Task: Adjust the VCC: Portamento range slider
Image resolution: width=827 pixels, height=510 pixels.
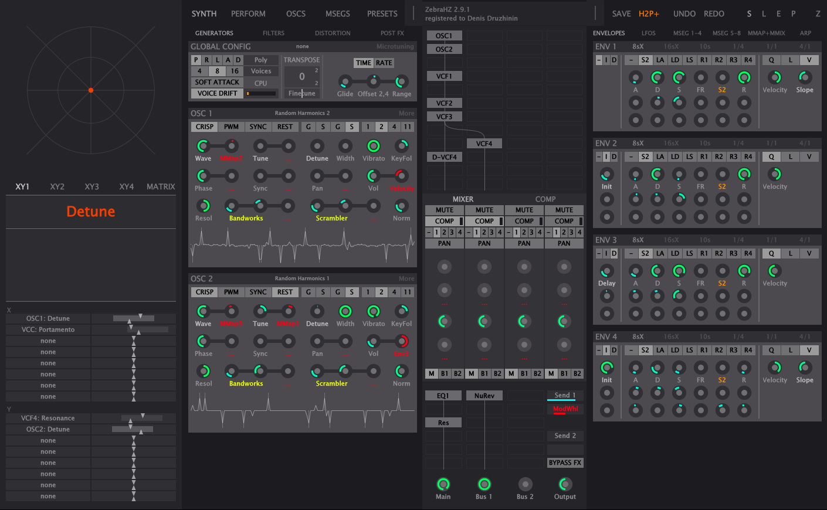Action: point(133,329)
